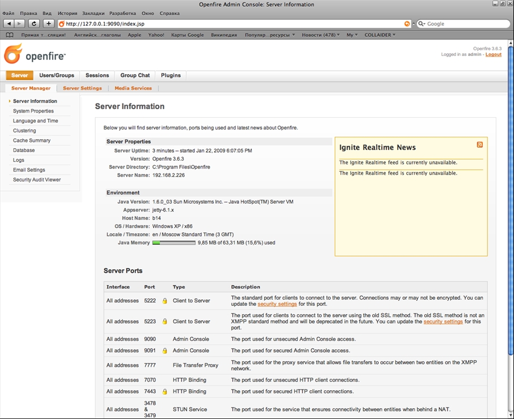Open Database in the sidebar
Viewport: 514px width, 419px height.
24,150
